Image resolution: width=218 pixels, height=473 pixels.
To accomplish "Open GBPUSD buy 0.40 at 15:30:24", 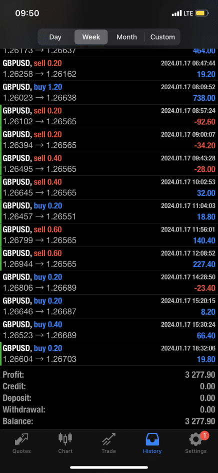I will pos(109,330).
